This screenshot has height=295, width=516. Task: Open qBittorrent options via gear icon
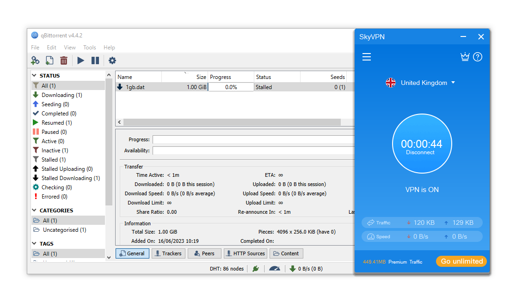111,60
